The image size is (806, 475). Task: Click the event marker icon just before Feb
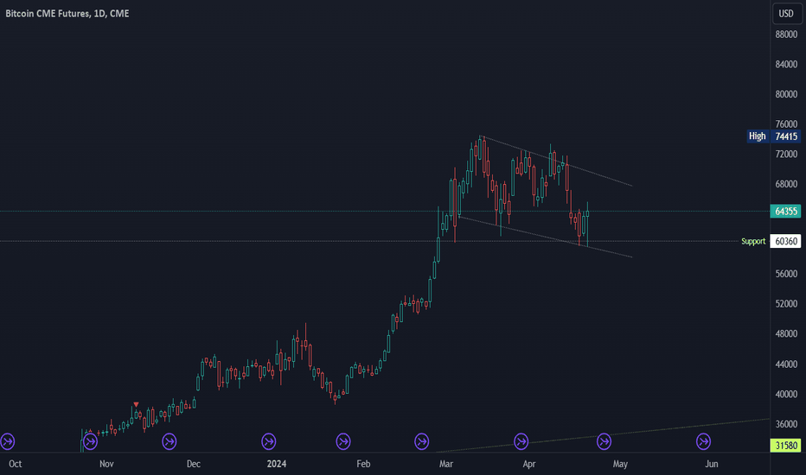[x=342, y=441]
